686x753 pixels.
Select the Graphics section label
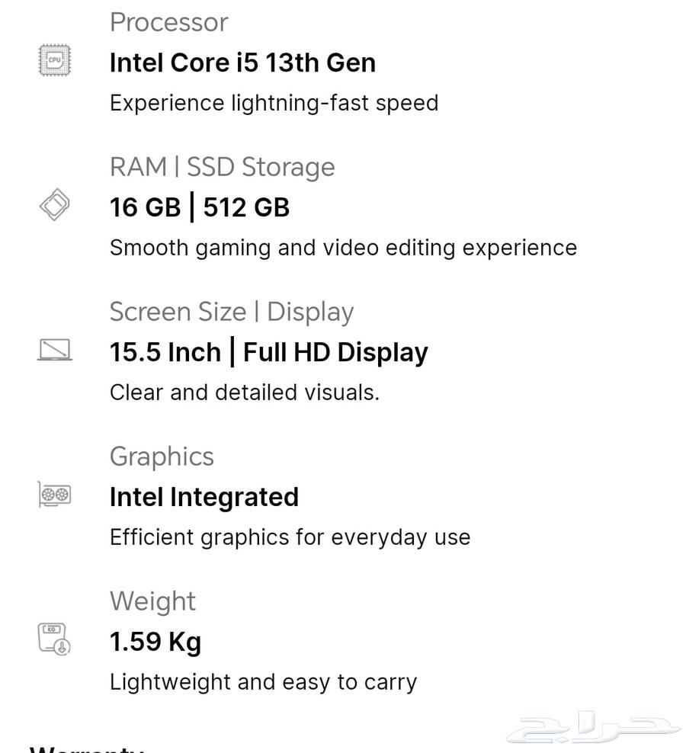pyautogui.click(x=162, y=457)
